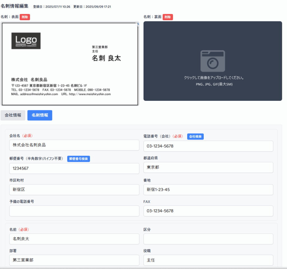This screenshot has height=269, width=287.
Task: Select the 役職 field showing 主任
Action: 208,260
